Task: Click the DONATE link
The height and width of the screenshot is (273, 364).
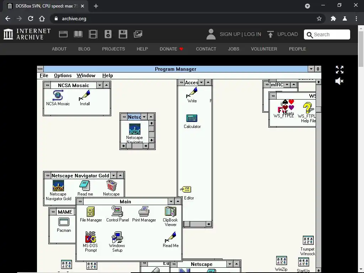Action: pyautogui.click(x=171, y=49)
